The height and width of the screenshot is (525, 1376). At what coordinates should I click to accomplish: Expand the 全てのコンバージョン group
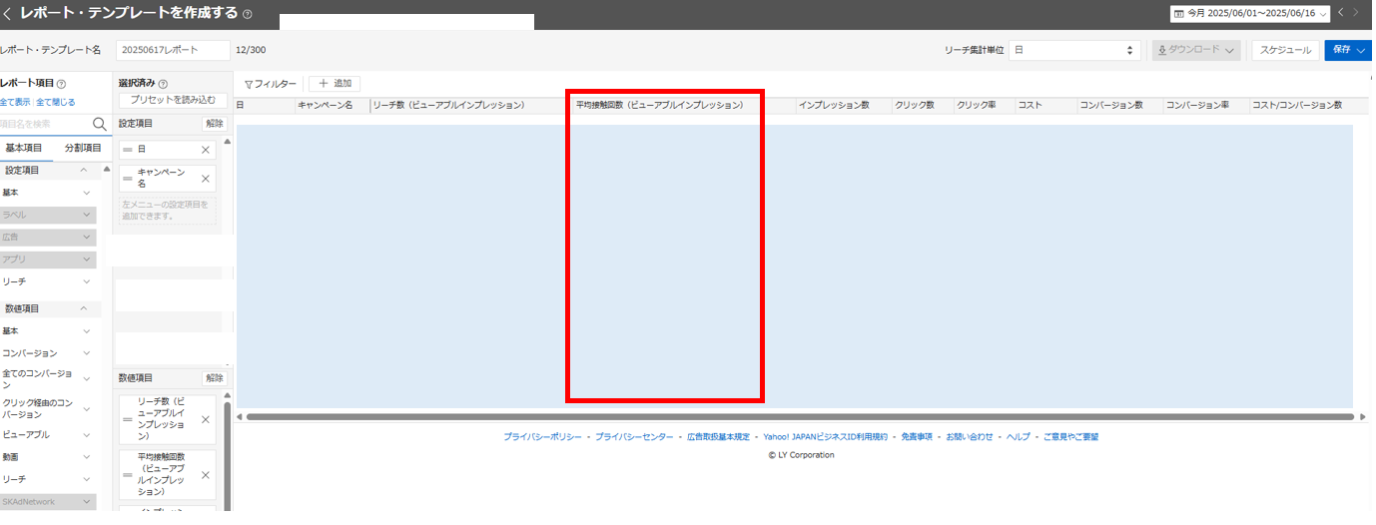[87, 379]
